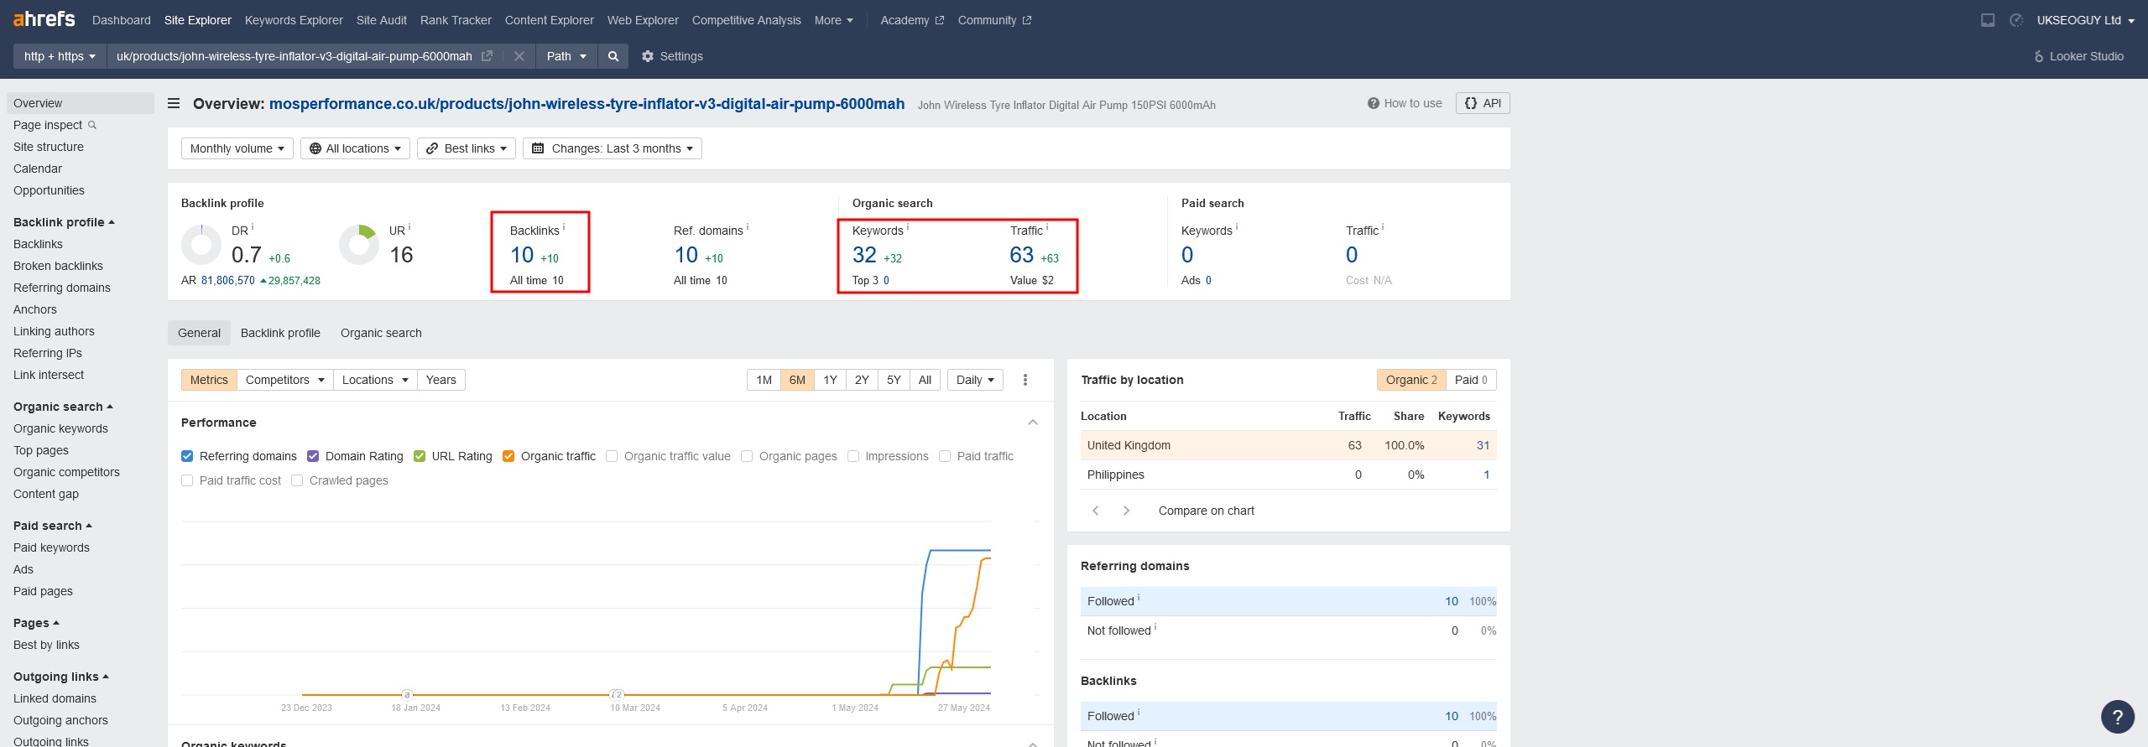This screenshot has height=747, width=2148.
Task: Open Keywords Explorer in top navigation
Action: click(294, 20)
